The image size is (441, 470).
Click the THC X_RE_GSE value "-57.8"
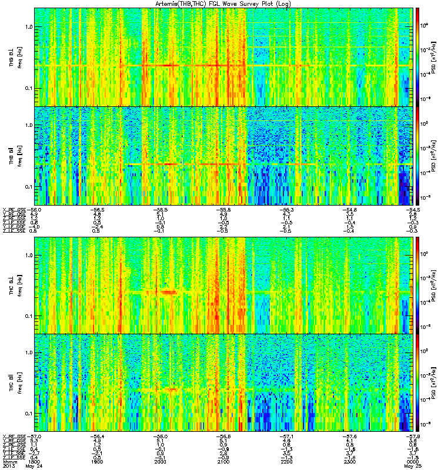coord(413,437)
